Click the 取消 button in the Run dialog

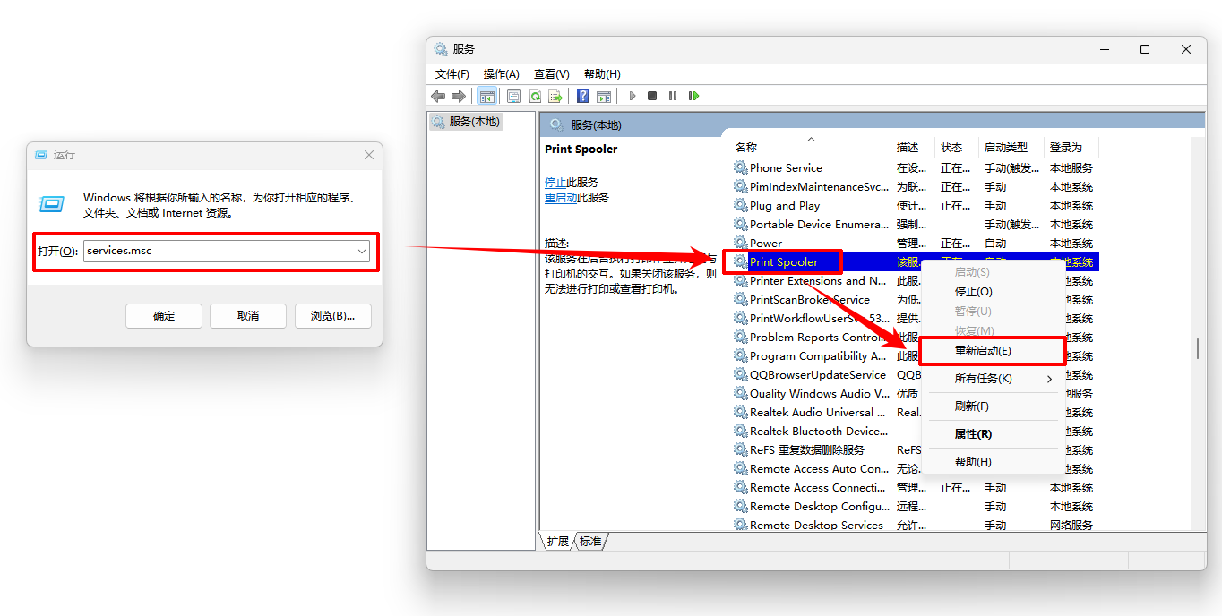click(x=248, y=316)
